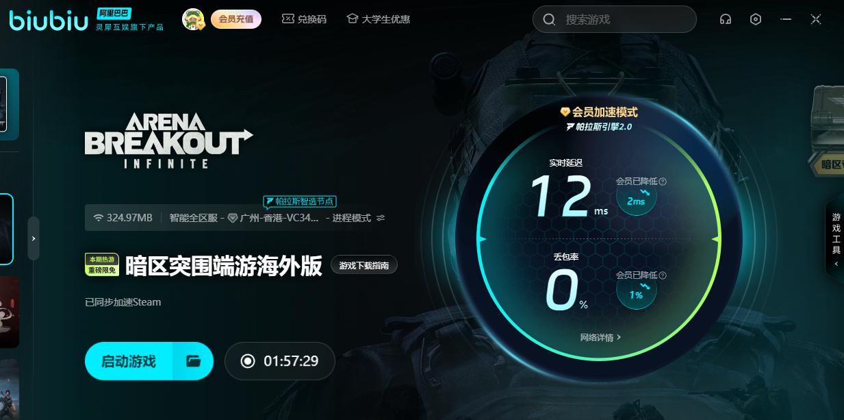This screenshot has width=844, height=420.
Task: Click the frog user avatar
Action: pyautogui.click(x=193, y=19)
